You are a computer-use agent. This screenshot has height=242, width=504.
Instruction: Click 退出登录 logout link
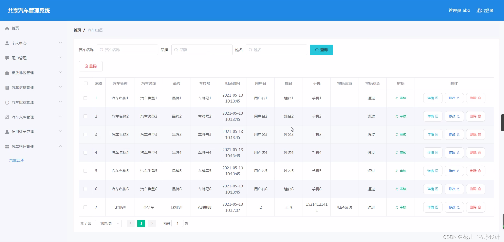coord(485,10)
